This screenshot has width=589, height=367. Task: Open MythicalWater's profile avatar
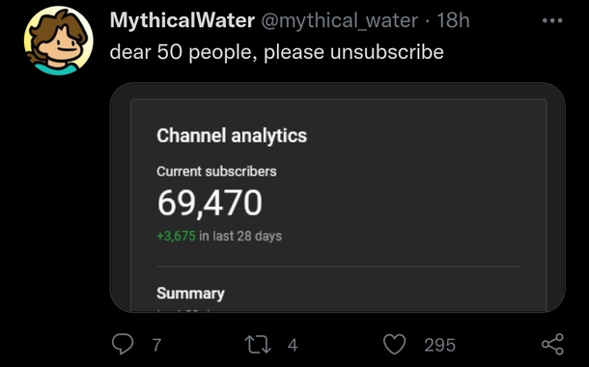[59, 41]
